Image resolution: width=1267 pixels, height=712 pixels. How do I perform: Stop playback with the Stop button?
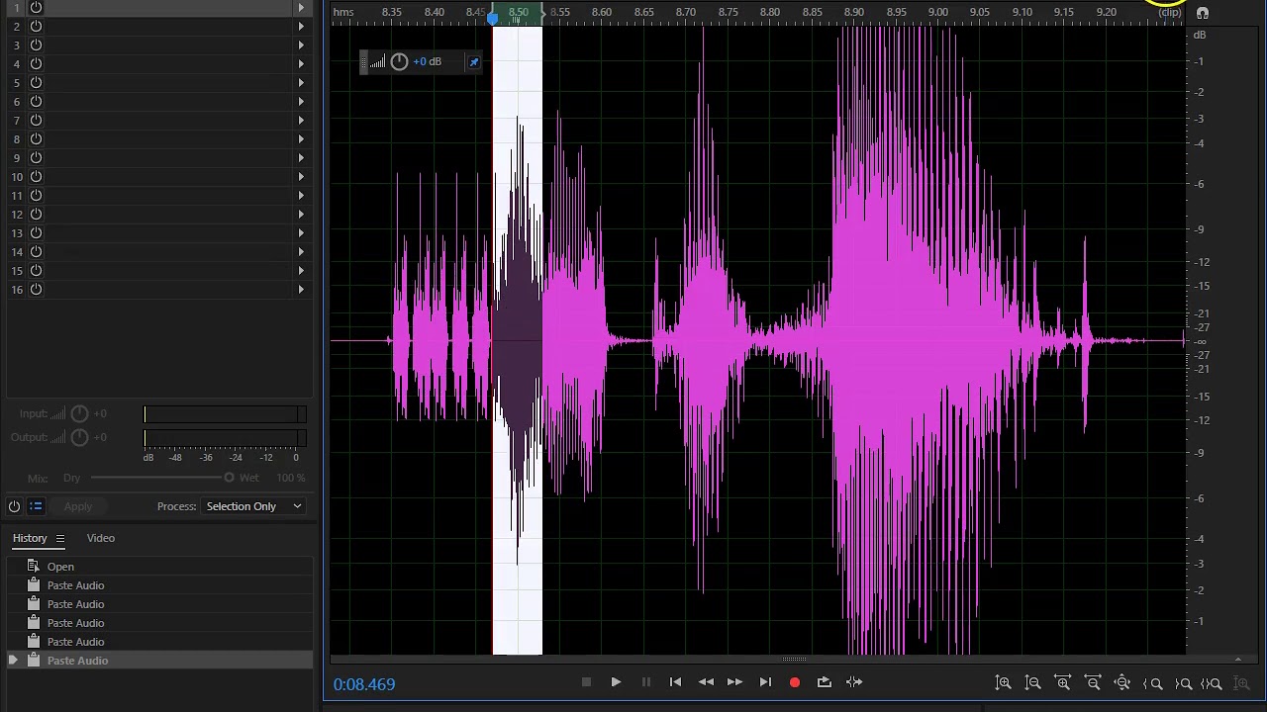point(586,682)
